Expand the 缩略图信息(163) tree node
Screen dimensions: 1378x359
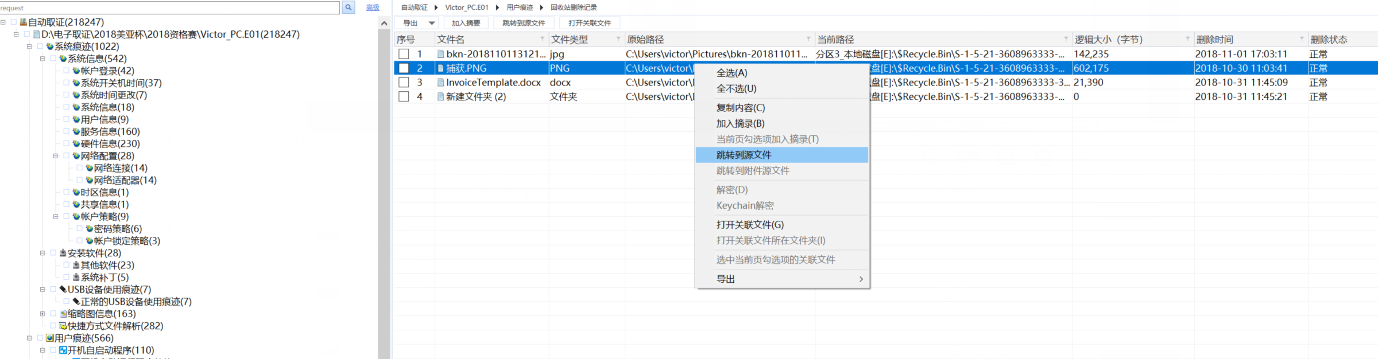[42, 314]
